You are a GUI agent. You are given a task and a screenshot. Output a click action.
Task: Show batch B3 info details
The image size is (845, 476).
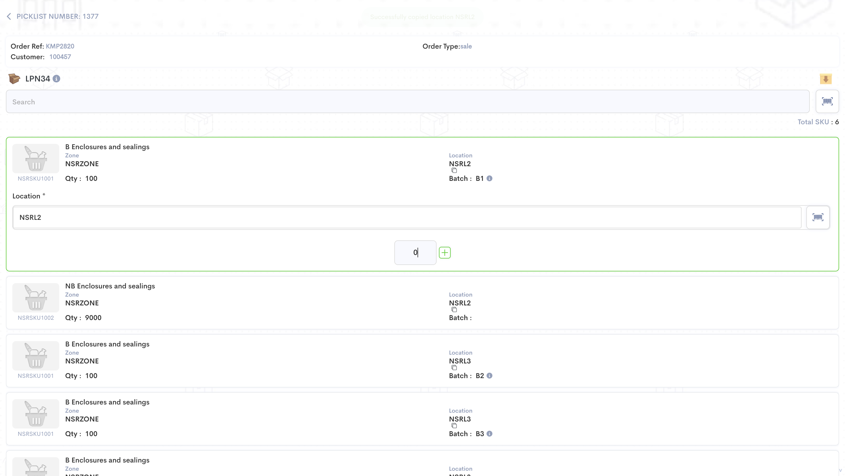[x=489, y=434]
